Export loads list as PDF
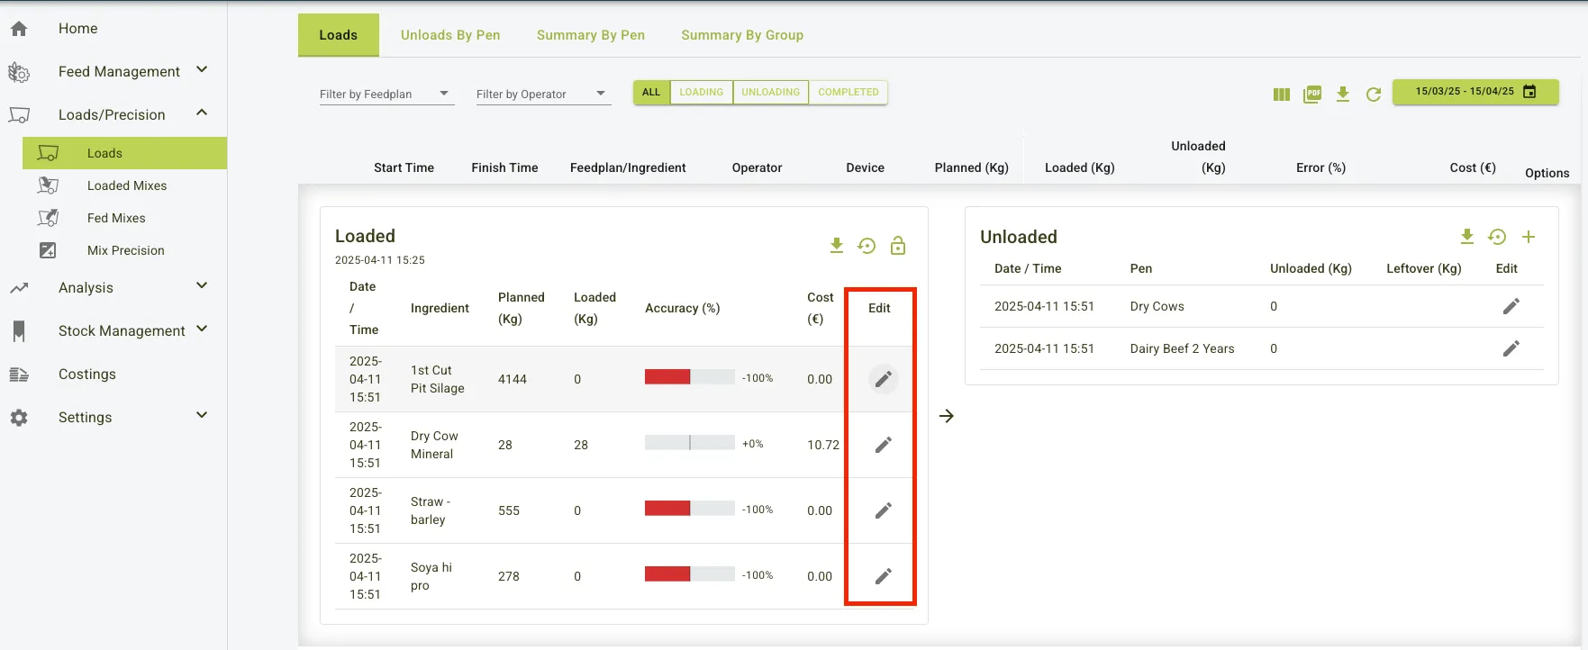 pyautogui.click(x=1312, y=95)
